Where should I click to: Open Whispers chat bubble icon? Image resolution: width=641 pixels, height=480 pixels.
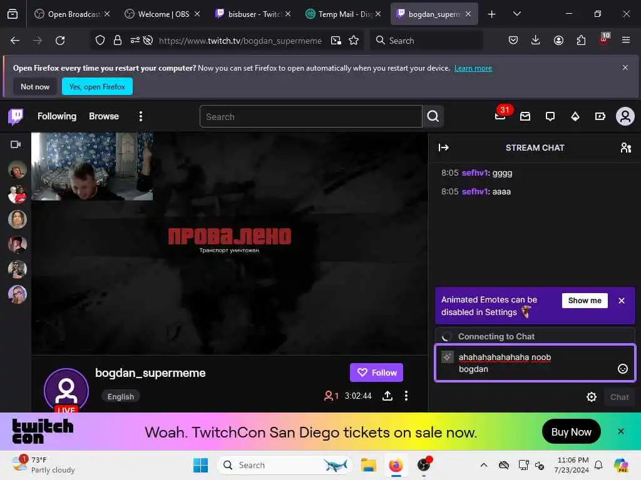click(x=550, y=117)
